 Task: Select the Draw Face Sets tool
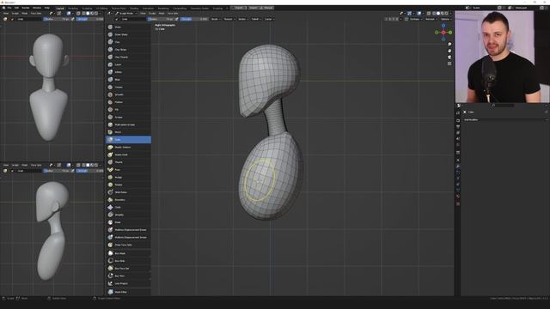point(128,245)
